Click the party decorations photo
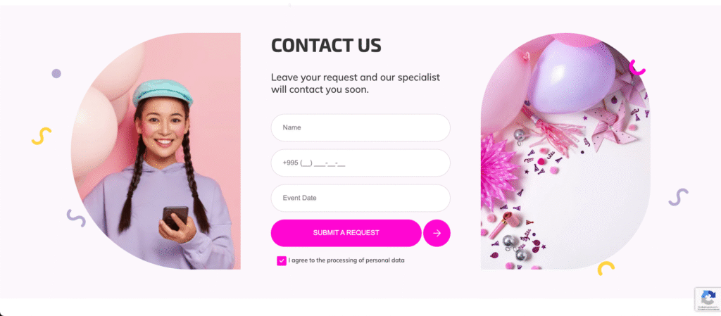The width and height of the screenshot is (721, 316). pyautogui.click(x=565, y=151)
